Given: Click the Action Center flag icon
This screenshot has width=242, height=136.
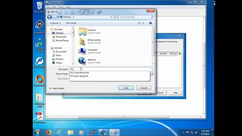Looking at the screenshot, I should (x=188, y=133).
